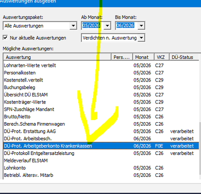Select the Meldeverlauf ELStAM row

[101, 160]
